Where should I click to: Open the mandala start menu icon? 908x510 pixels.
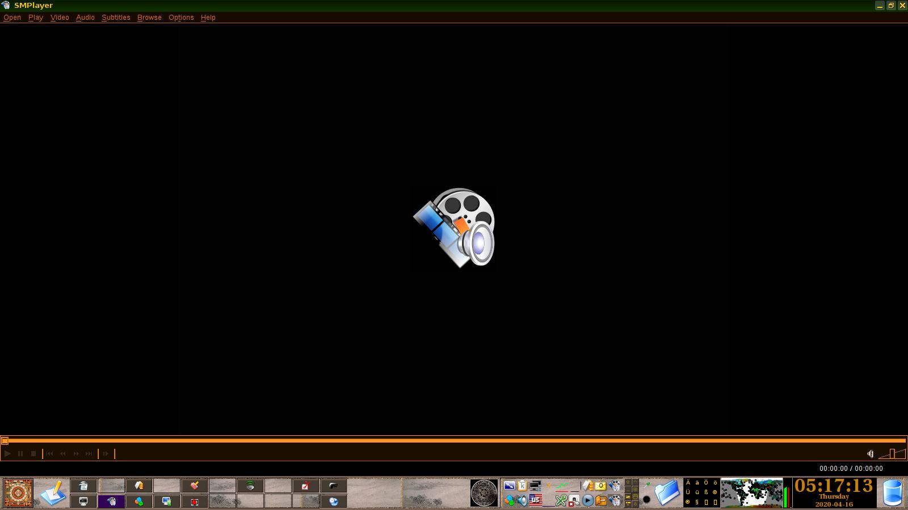(18, 493)
